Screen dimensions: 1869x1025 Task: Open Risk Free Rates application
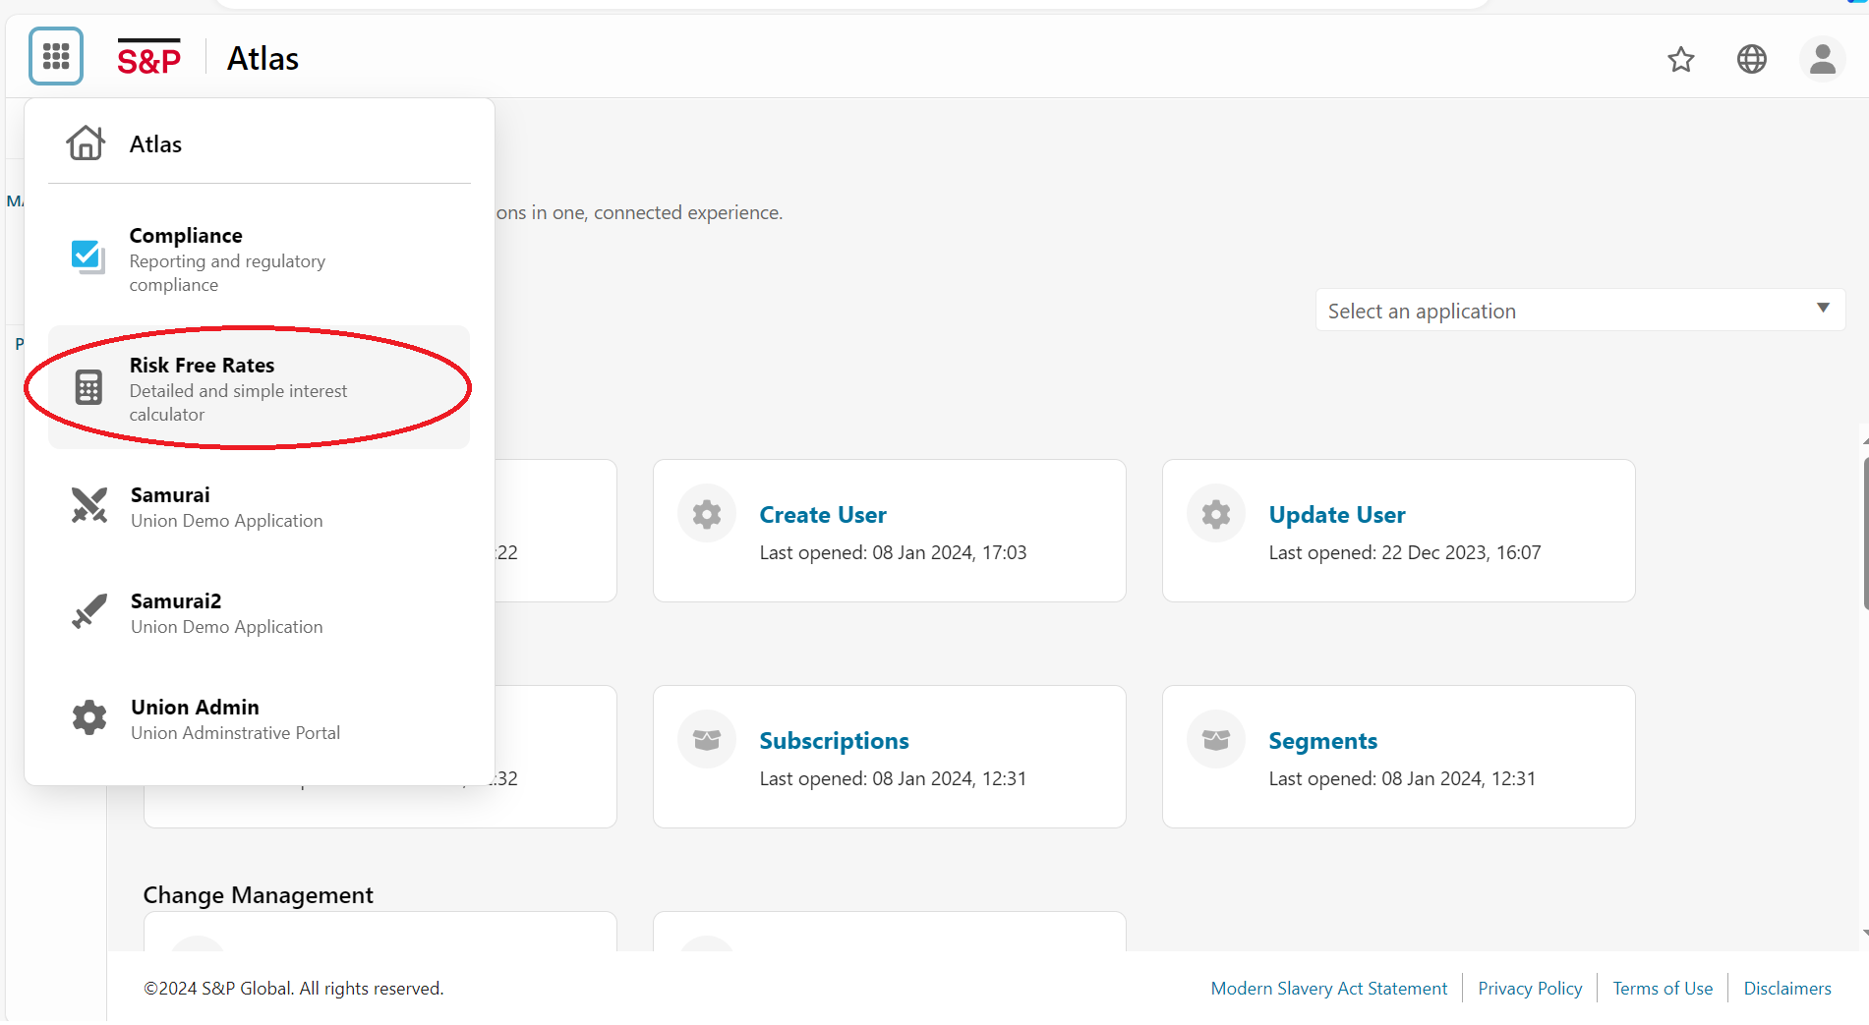[260, 388]
